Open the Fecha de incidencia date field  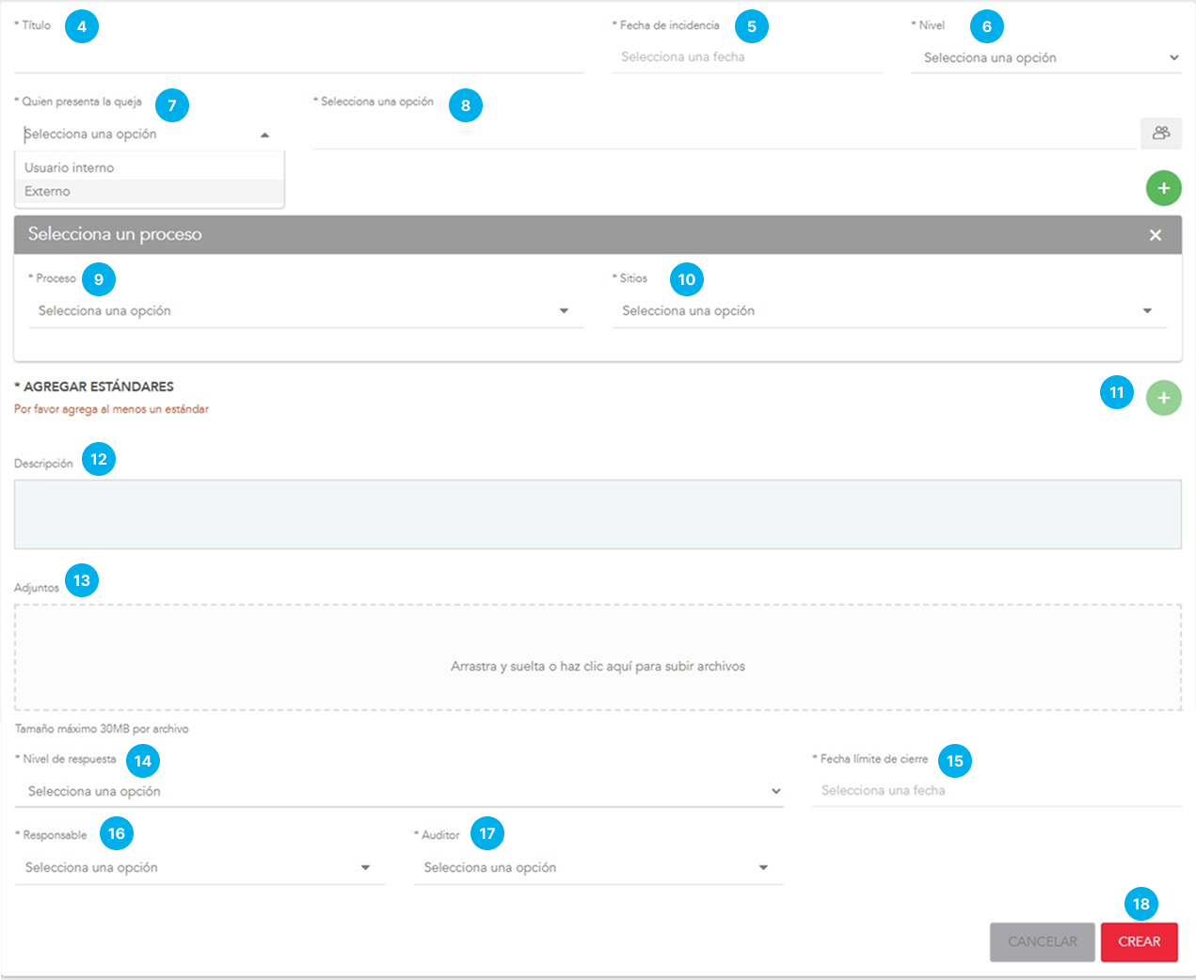(746, 57)
